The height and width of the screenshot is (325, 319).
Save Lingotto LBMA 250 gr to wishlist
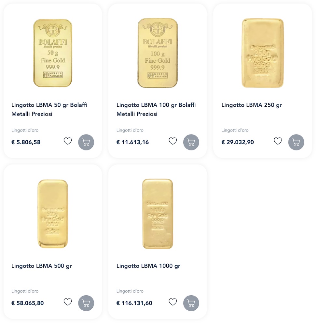(x=278, y=141)
